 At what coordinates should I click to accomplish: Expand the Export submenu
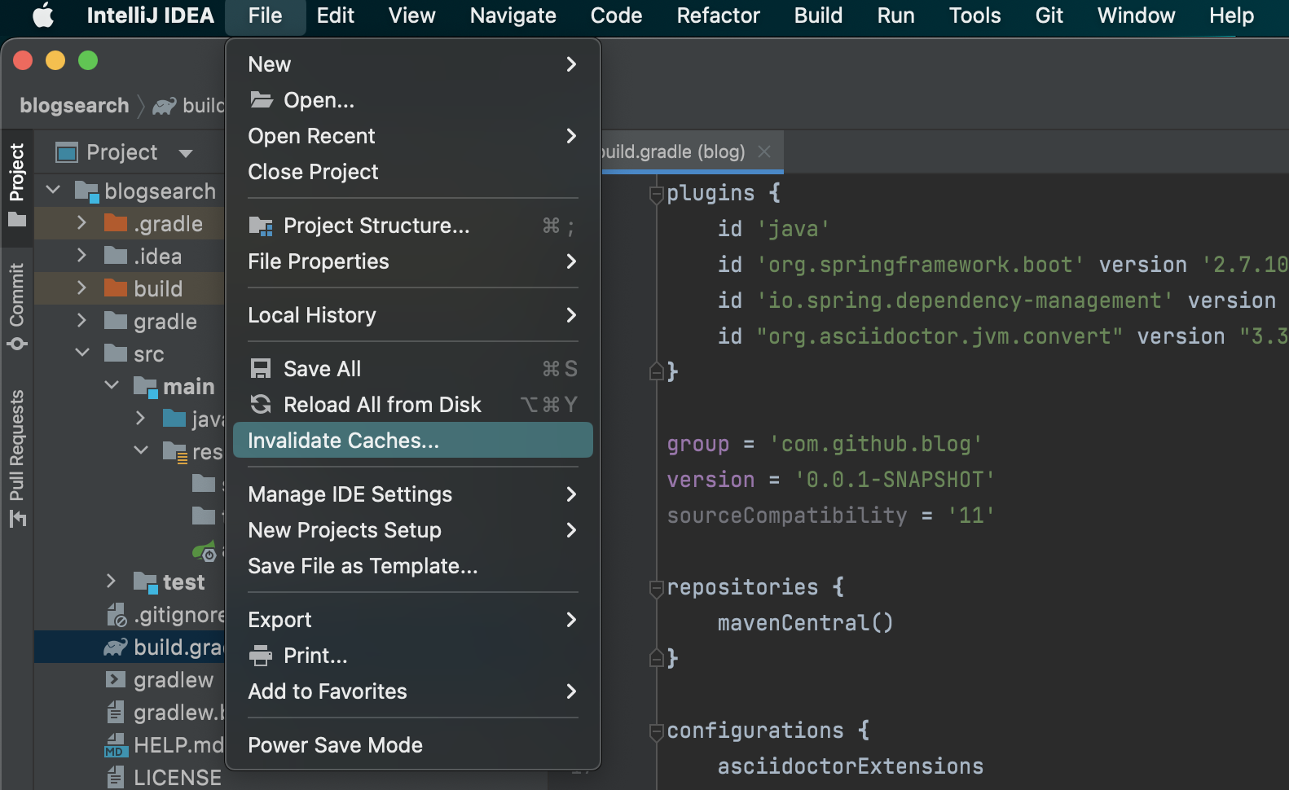412,620
